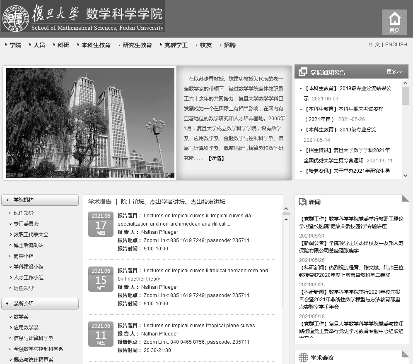Open the 2019级专业分流结果公示 notice
This screenshot has height=364, width=413.
pos(348,93)
